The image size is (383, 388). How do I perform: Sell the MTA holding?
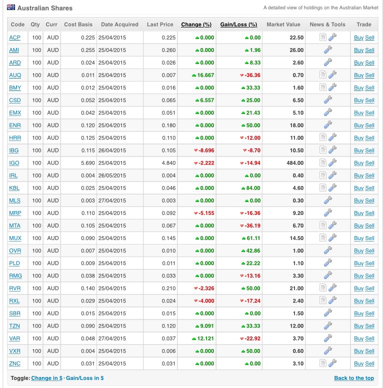[x=369, y=225]
